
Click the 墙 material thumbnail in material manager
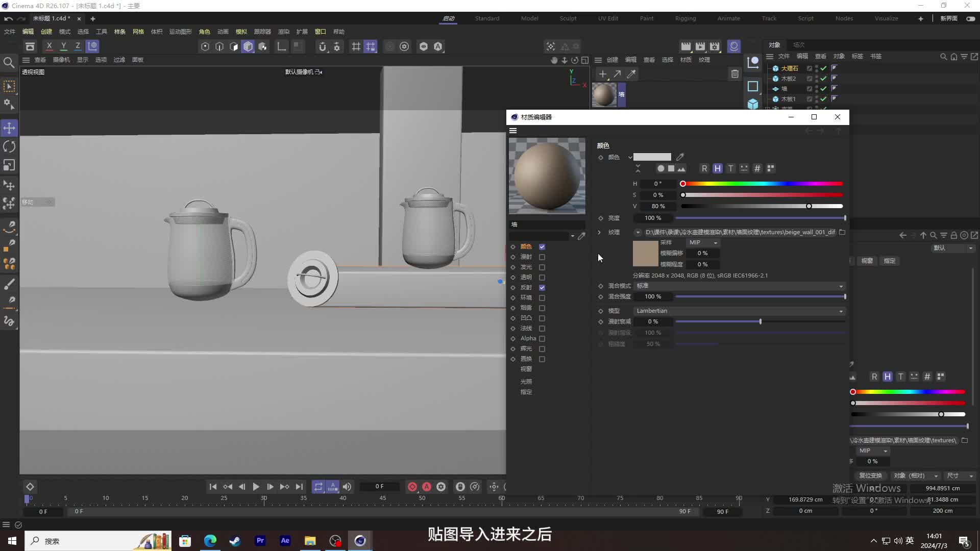coord(604,95)
